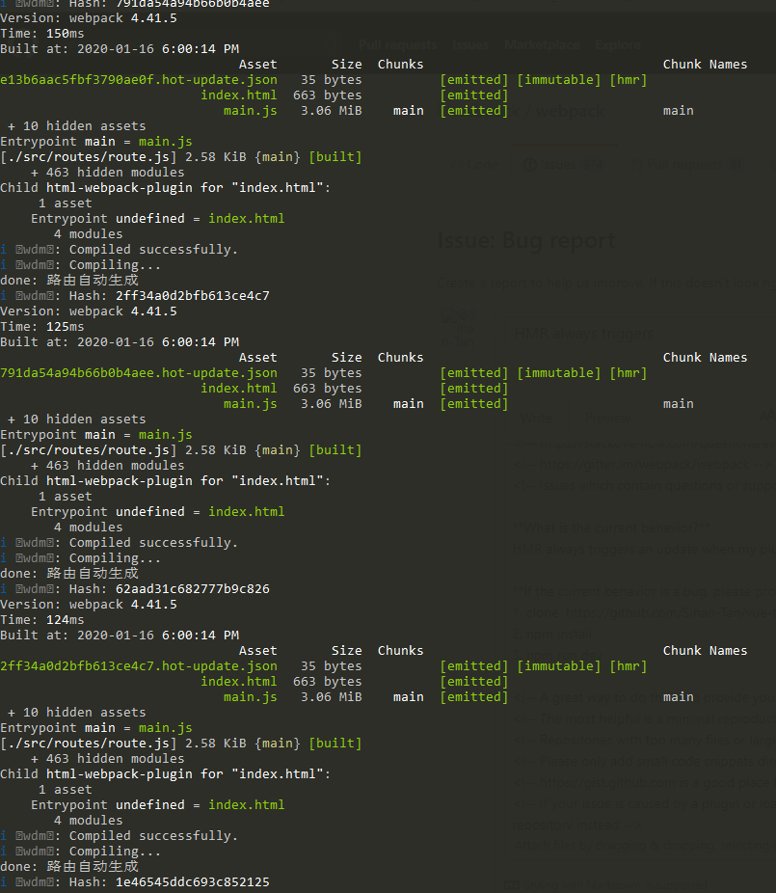Switch to the Code tab of the webpack repo

tap(476, 165)
